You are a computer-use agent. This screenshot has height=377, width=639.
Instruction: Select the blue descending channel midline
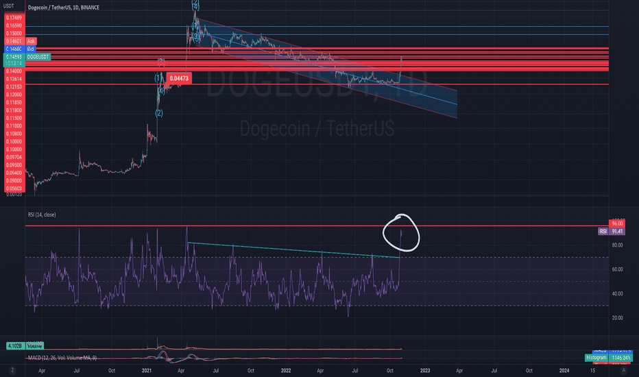(326, 69)
